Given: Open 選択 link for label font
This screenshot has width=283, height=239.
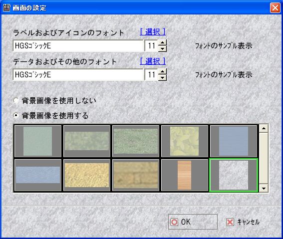Looking at the screenshot, I should 153,32.
